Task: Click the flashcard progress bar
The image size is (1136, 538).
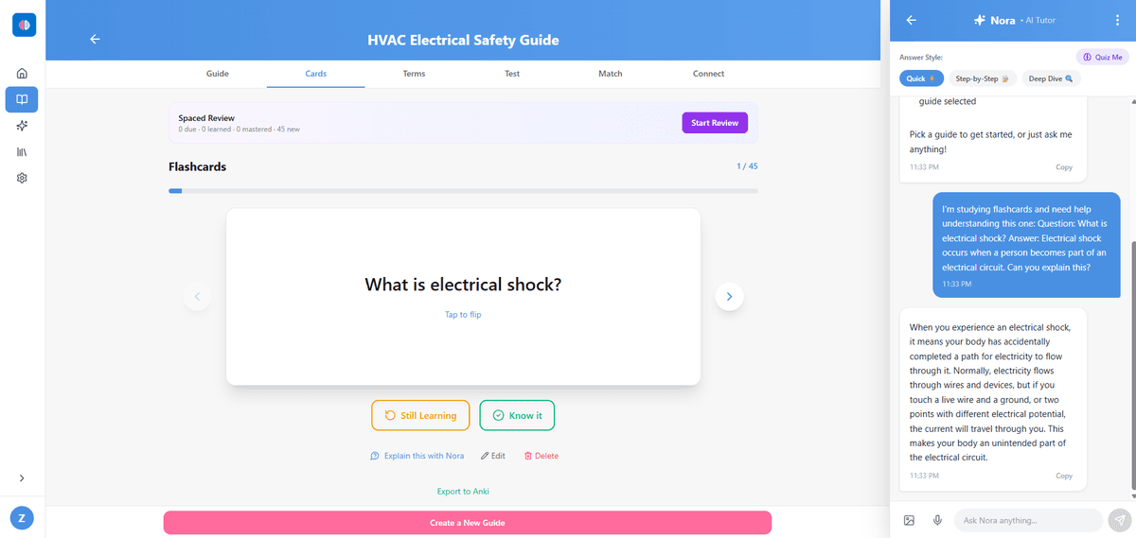Action: point(463,191)
